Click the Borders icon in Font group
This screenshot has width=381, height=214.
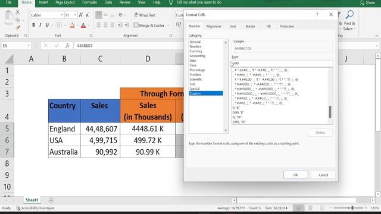coord(60,25)
